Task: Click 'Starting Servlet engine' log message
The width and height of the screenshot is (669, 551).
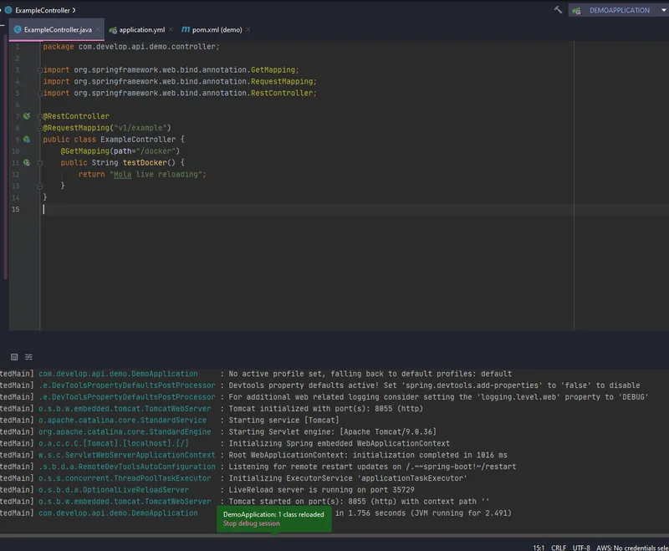Action: 332,432
